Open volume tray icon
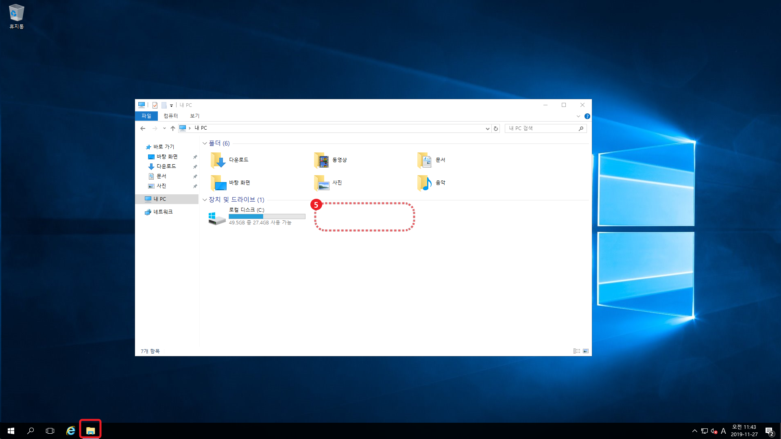Image resolution: width=781 pixels, height=439 pixels. [714, 431]
